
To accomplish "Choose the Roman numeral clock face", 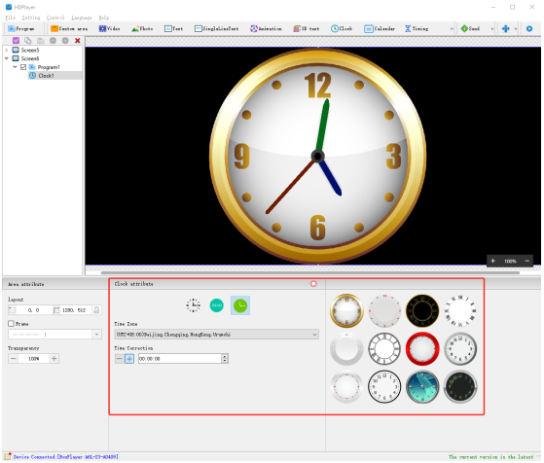I will pyautogui.click(x=384, y=349).
